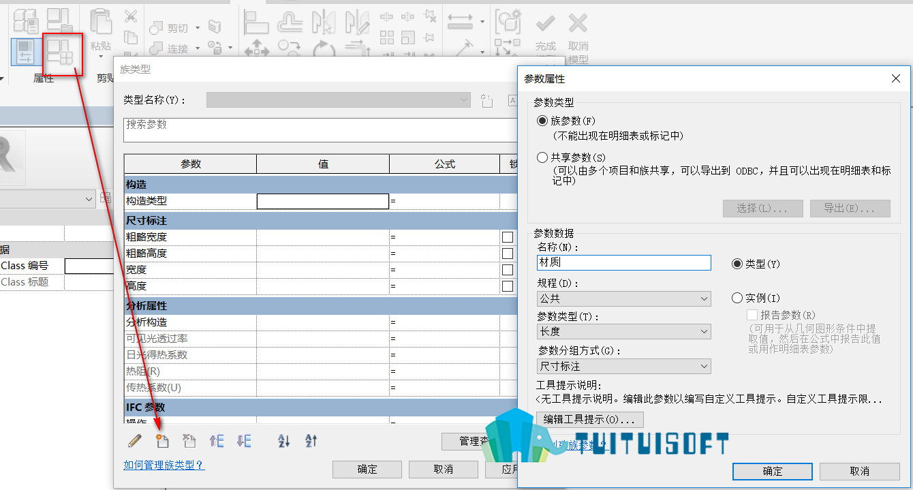The width and height of the screenshot is (913, 490).
Task: Select the 热阻(R) parameter row
Action: pos(320,371)
